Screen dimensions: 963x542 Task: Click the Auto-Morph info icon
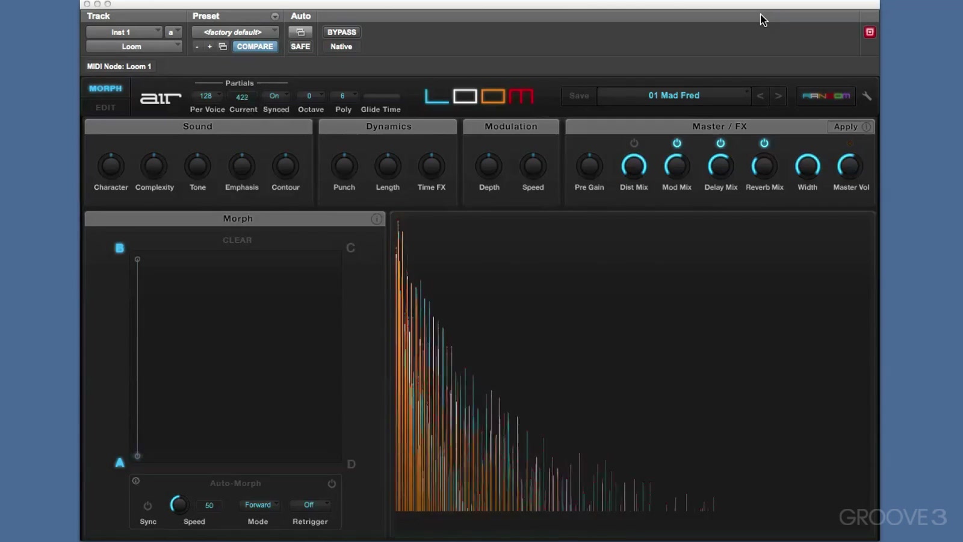(x=136, y=481)
